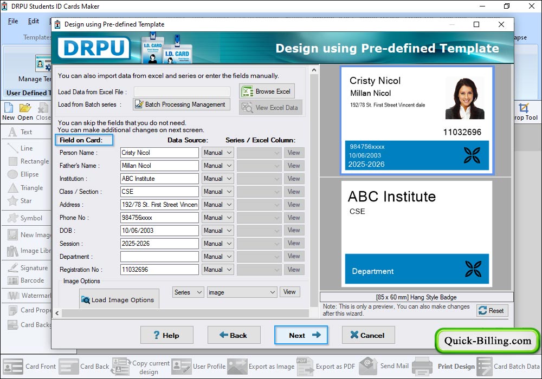Open the File menu

pyautogui.click(x=13, y=21)
